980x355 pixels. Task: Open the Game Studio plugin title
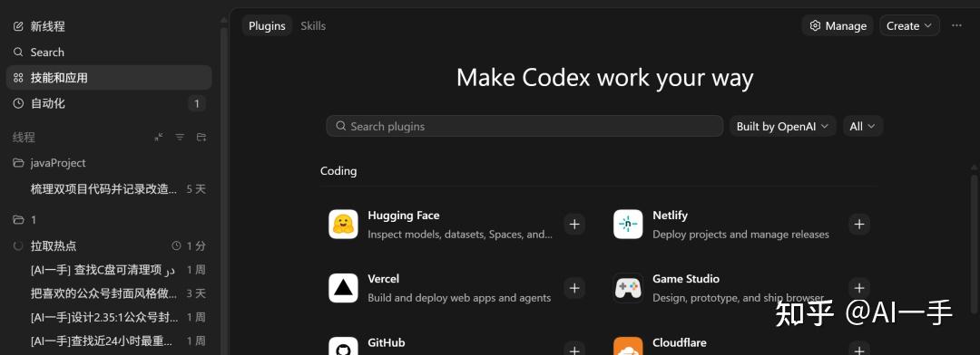click(686, 279)
